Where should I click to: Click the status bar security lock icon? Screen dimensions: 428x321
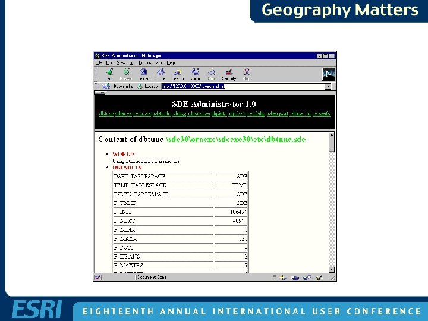click(x=97, y=278)
